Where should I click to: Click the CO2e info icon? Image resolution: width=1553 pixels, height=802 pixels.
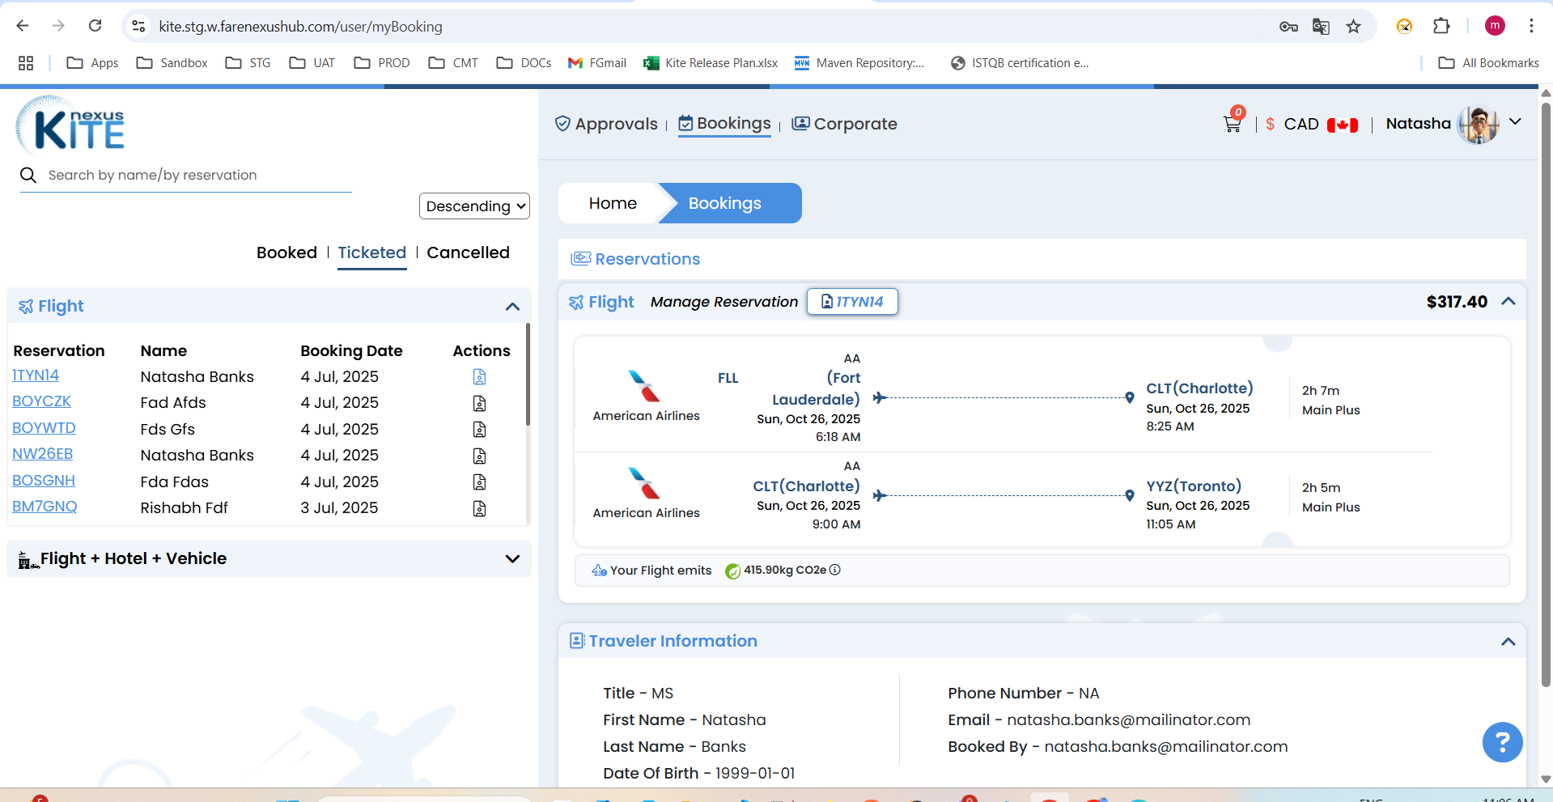[835, 570]
